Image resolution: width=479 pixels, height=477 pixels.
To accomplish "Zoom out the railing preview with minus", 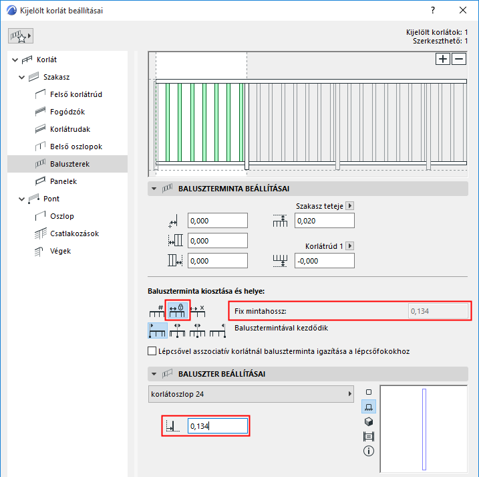I will coord(459,59).
